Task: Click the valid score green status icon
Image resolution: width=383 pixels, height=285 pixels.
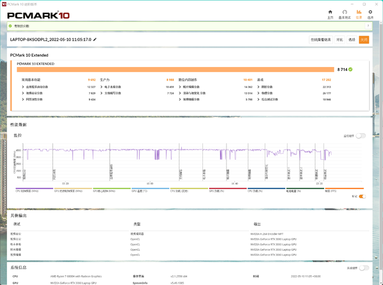Action: click(x=10, y=26)
